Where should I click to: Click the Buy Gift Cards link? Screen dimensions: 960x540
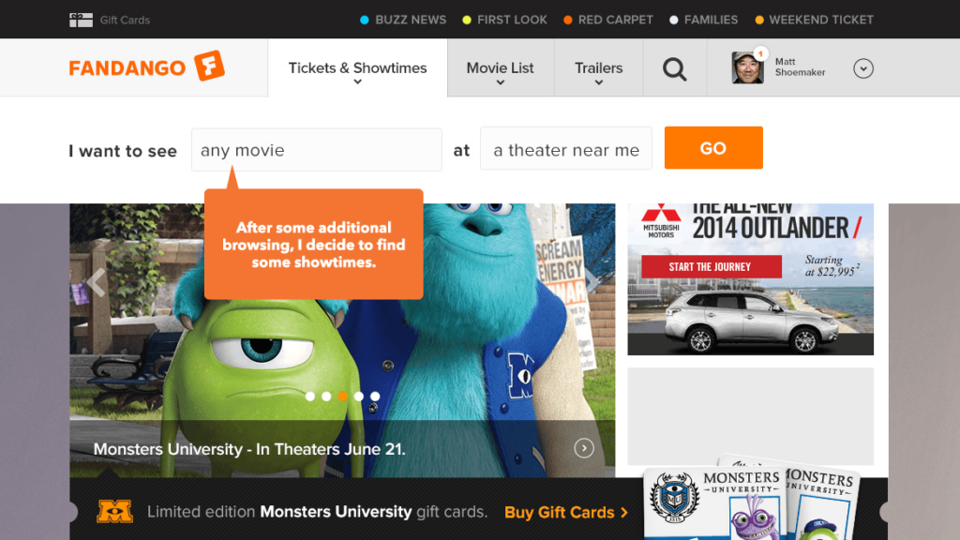[x=566, y=513]
